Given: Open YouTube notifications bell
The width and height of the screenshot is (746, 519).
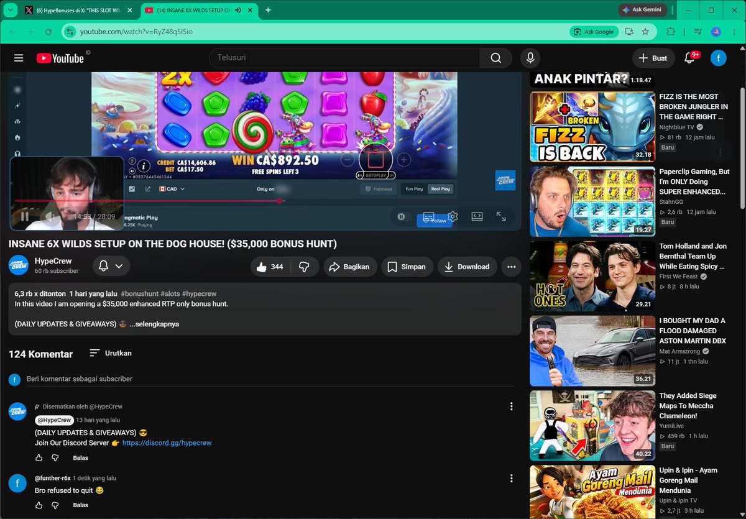Looking at the screenshot, I should (689, 58).
